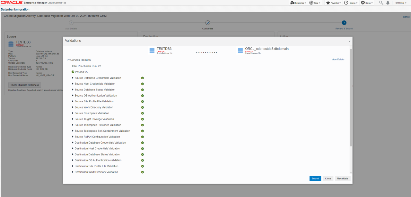Expand Source Target Privilege Validation
Image resolution: width=411 pixels, height=197 pixels.
click(x=73, y=119)
